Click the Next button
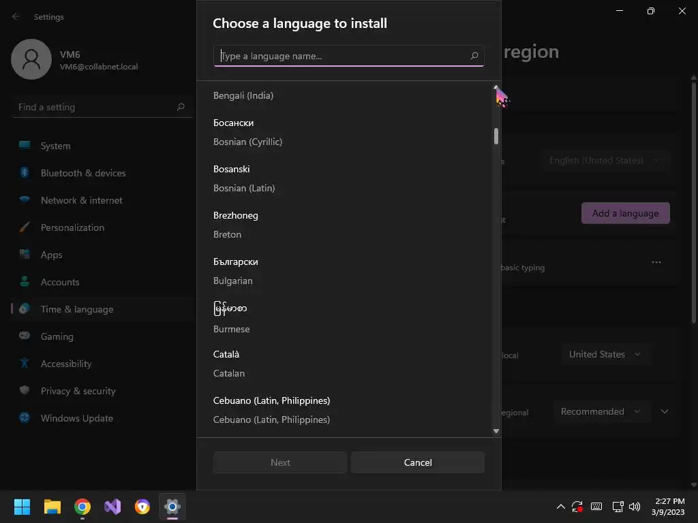This screenshot has width=698, height=523. 280,462
